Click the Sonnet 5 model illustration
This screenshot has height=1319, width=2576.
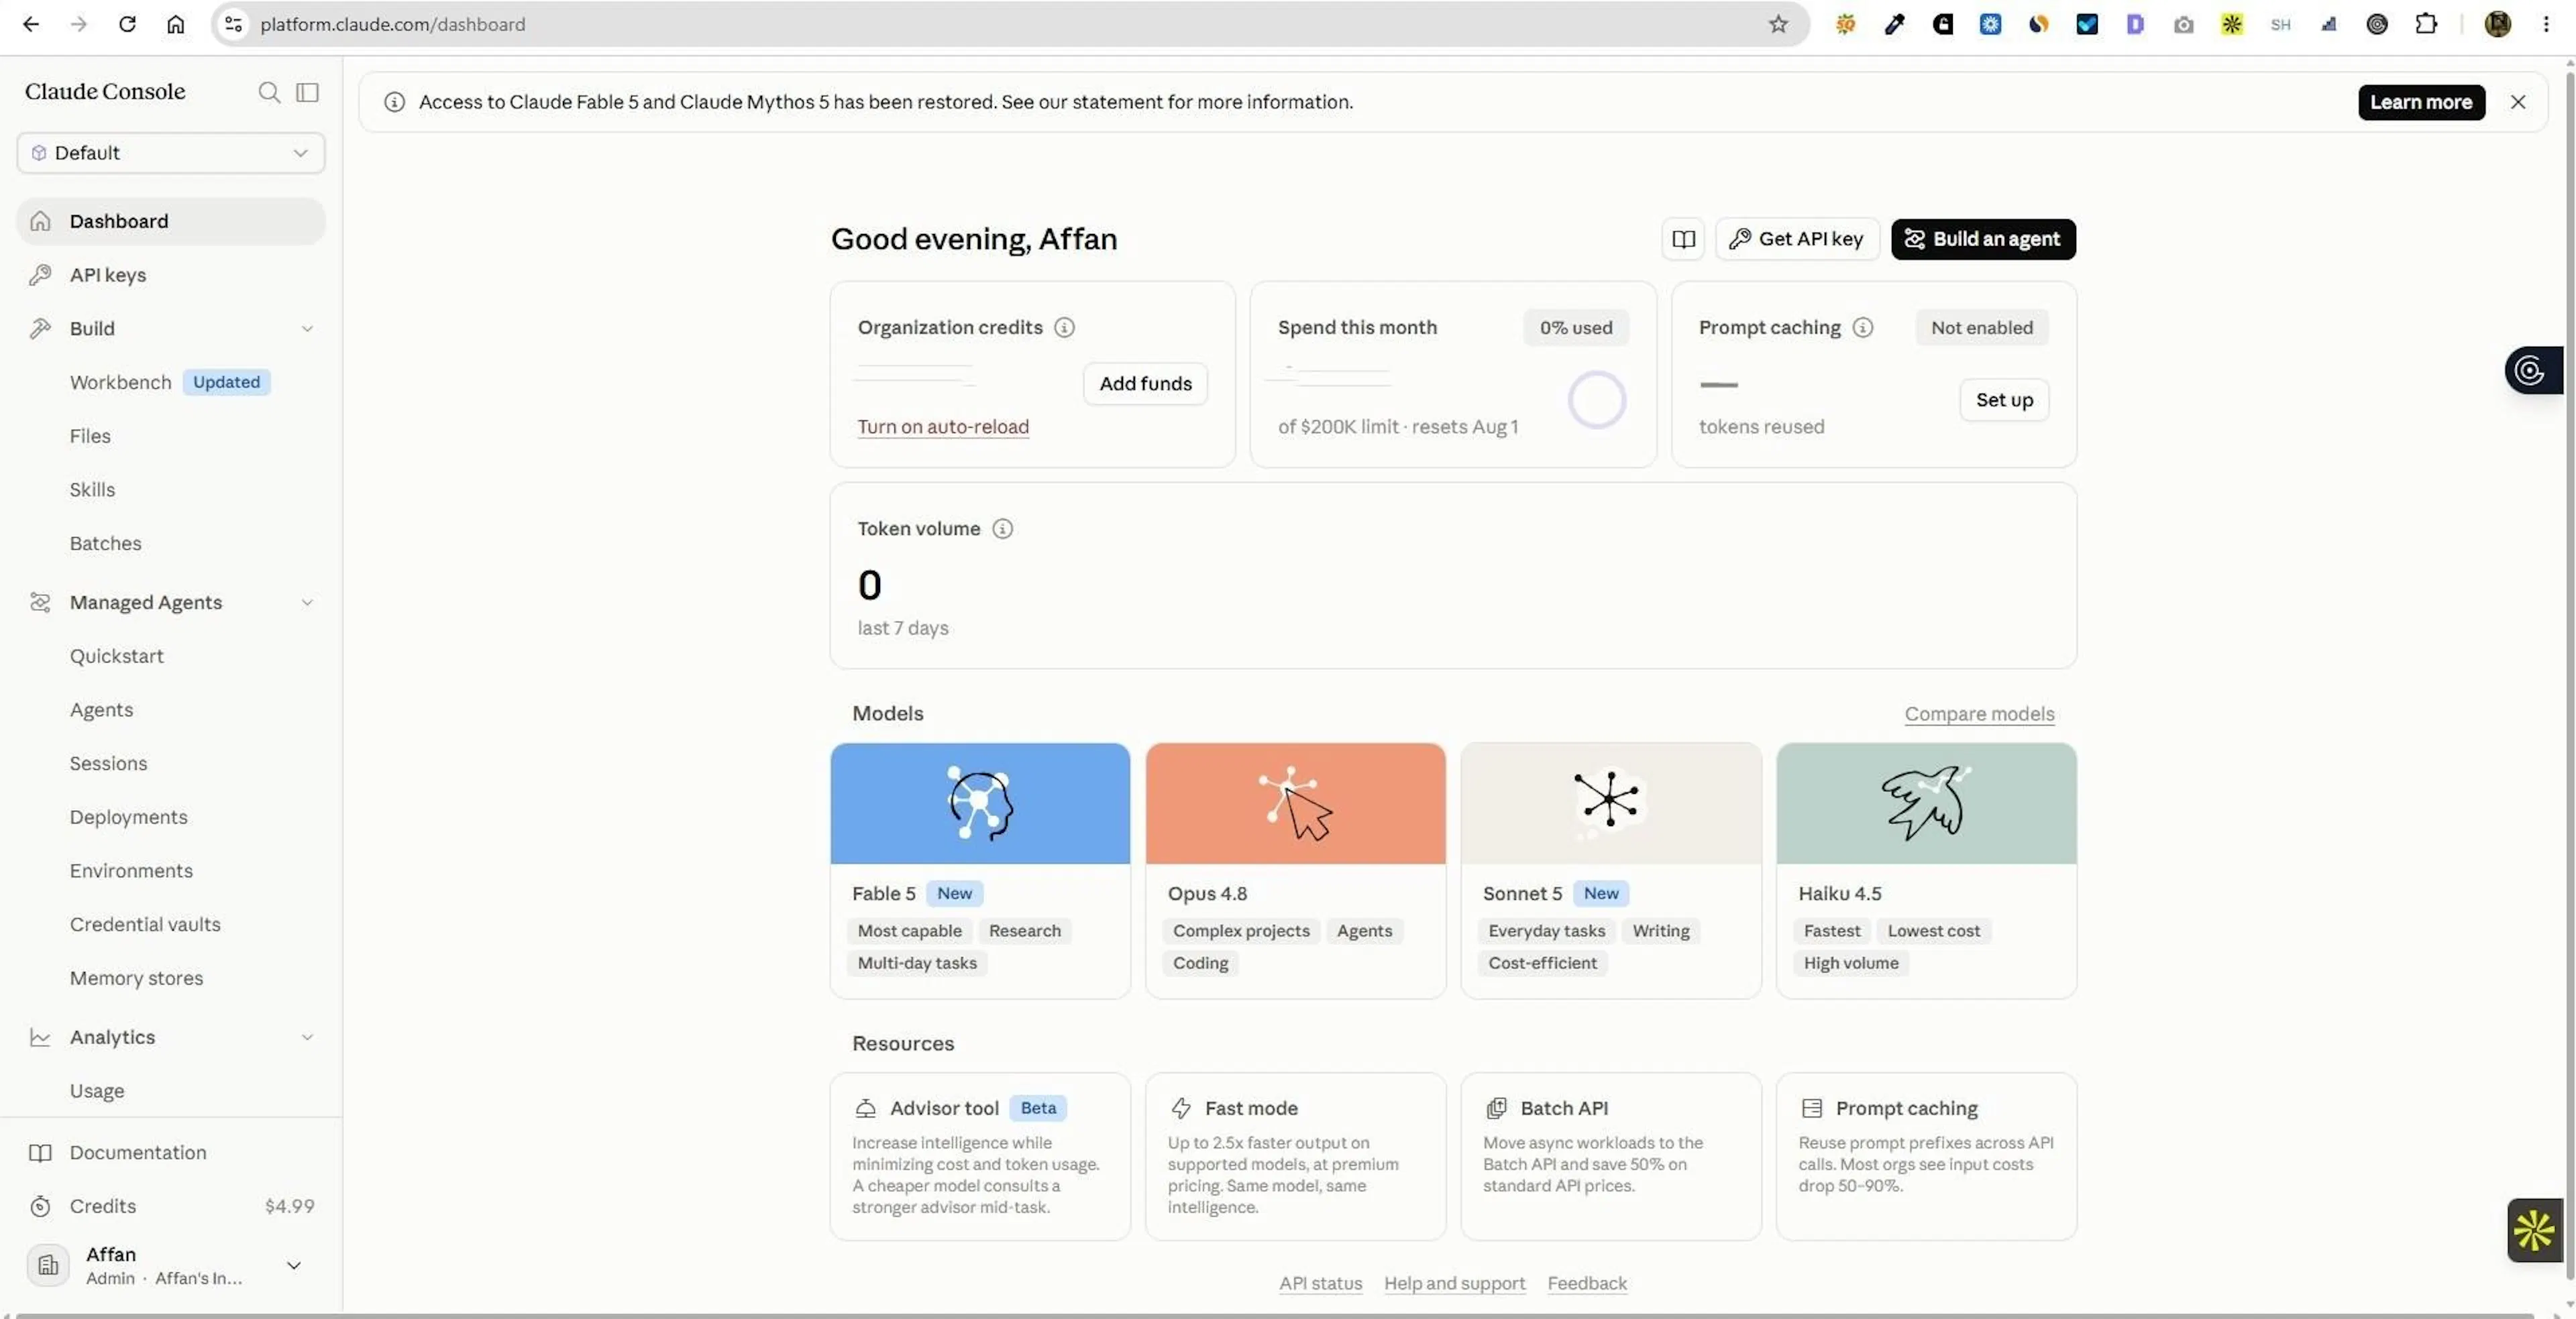(1611, 803)
